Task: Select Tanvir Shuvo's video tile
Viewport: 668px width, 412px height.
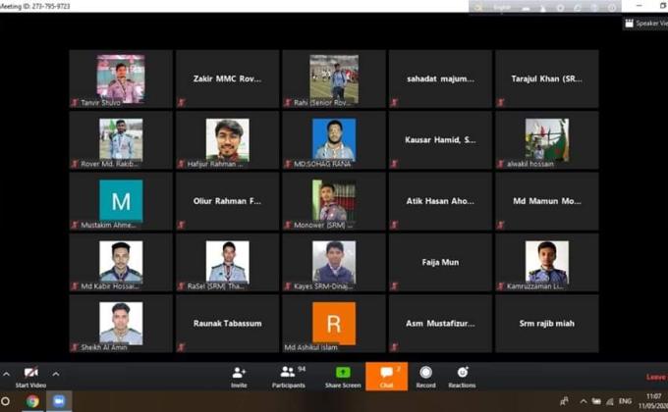Action: [121, 78]
